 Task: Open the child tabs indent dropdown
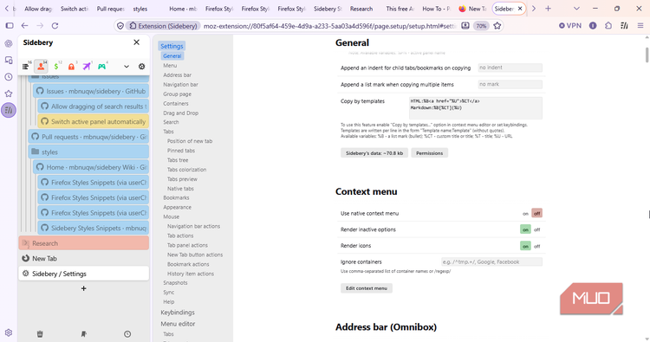pos(510,68)
